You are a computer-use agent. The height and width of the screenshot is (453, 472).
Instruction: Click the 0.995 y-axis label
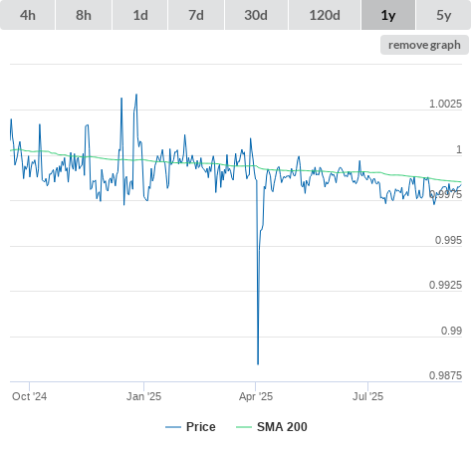[448, 240]
